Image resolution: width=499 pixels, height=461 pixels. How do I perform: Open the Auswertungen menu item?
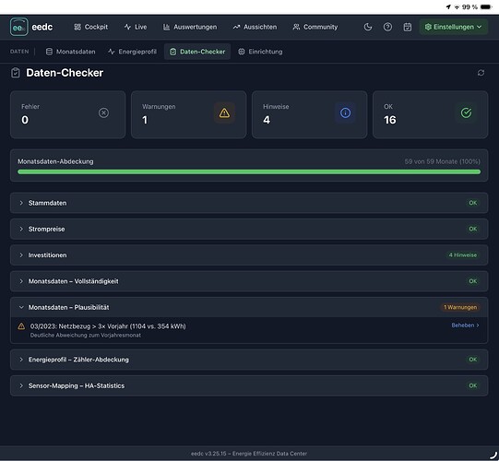(190, 27)
